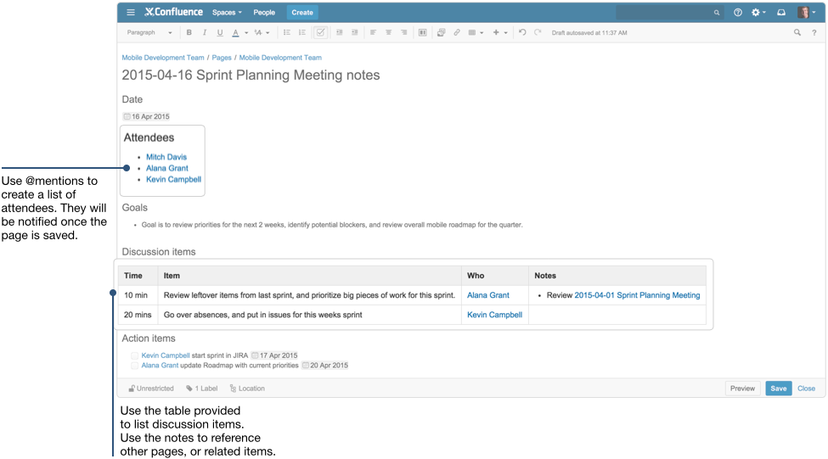Click the 20 Apr 2015 due date
The height and width of the screenshot is (459, 828).
[x=325, y=365]
